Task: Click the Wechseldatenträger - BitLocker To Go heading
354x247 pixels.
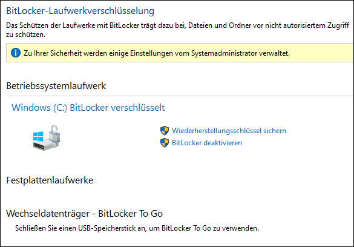Action: point(85,214)
